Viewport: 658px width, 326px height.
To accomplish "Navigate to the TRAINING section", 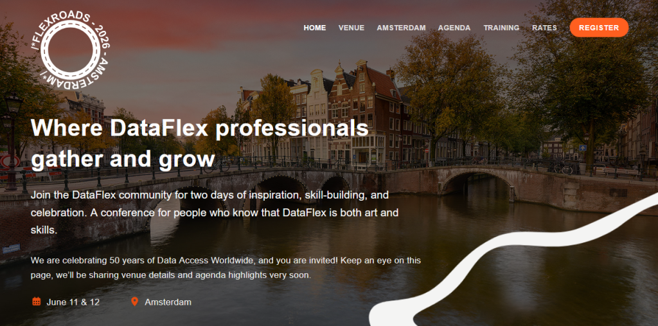I will (501, 28).
